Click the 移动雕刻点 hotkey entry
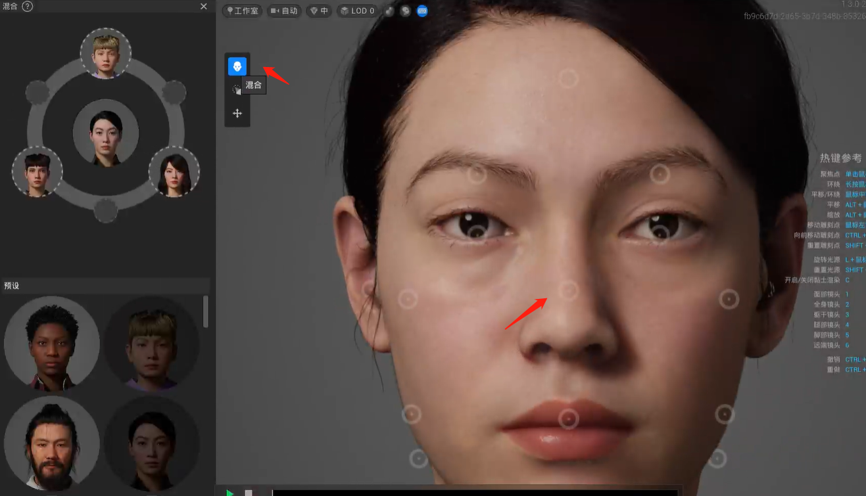The image size is (866, 496). click(x=836, y=225)
